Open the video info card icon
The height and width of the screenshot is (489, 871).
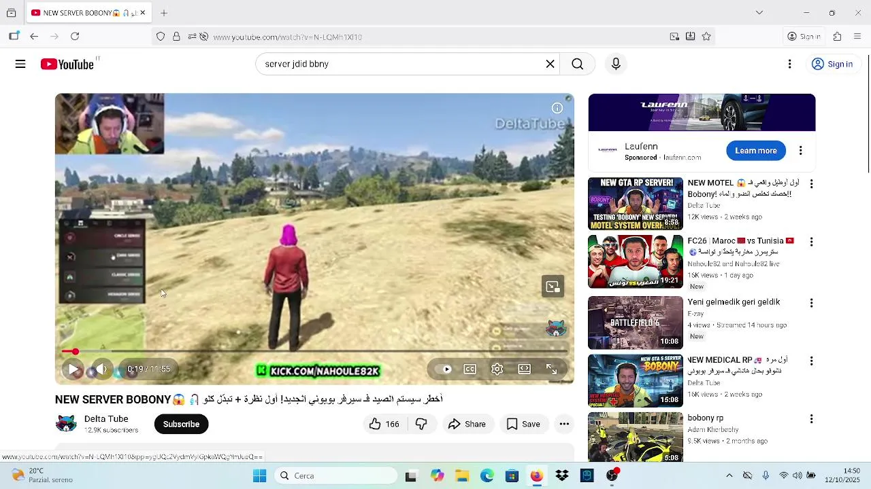point(557,108)
